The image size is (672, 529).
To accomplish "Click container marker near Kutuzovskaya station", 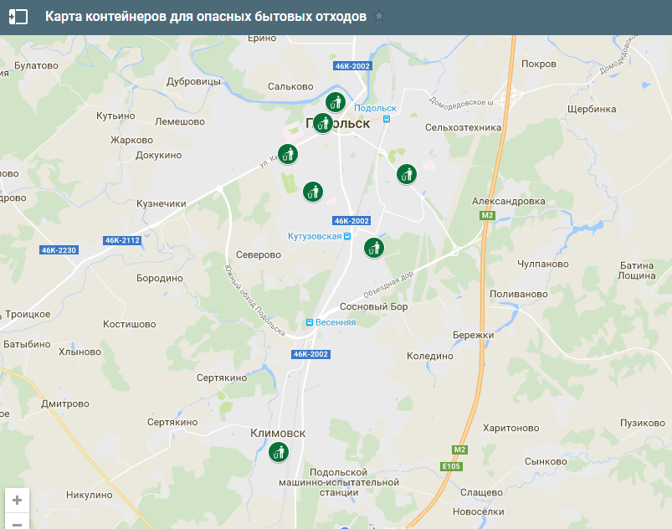I will [373, 248].
